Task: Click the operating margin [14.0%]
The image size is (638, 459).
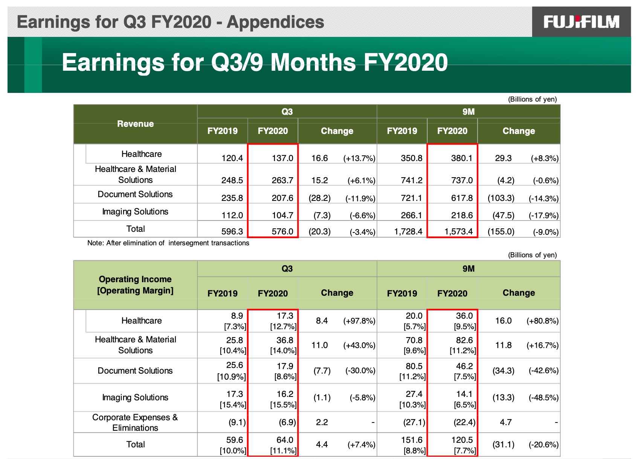Action: pos(283,351)
